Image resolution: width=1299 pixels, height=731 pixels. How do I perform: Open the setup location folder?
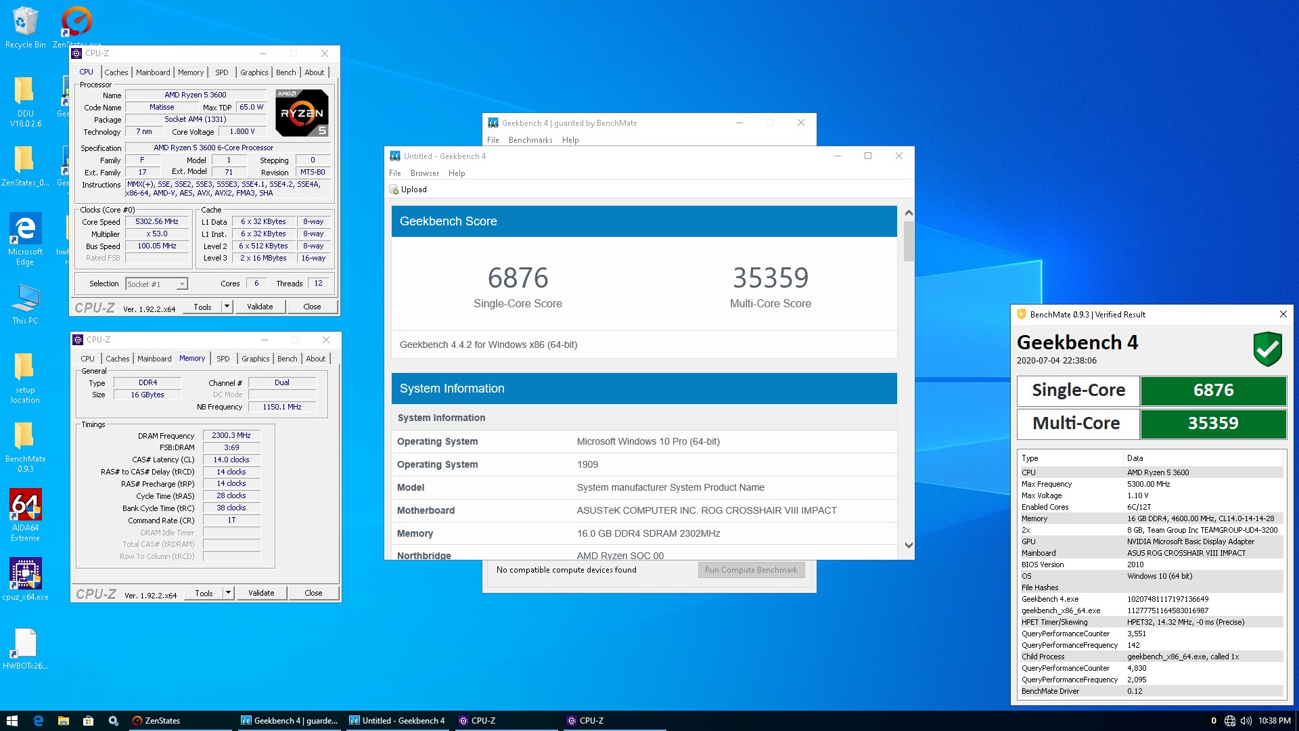click(x=25, y=378)
